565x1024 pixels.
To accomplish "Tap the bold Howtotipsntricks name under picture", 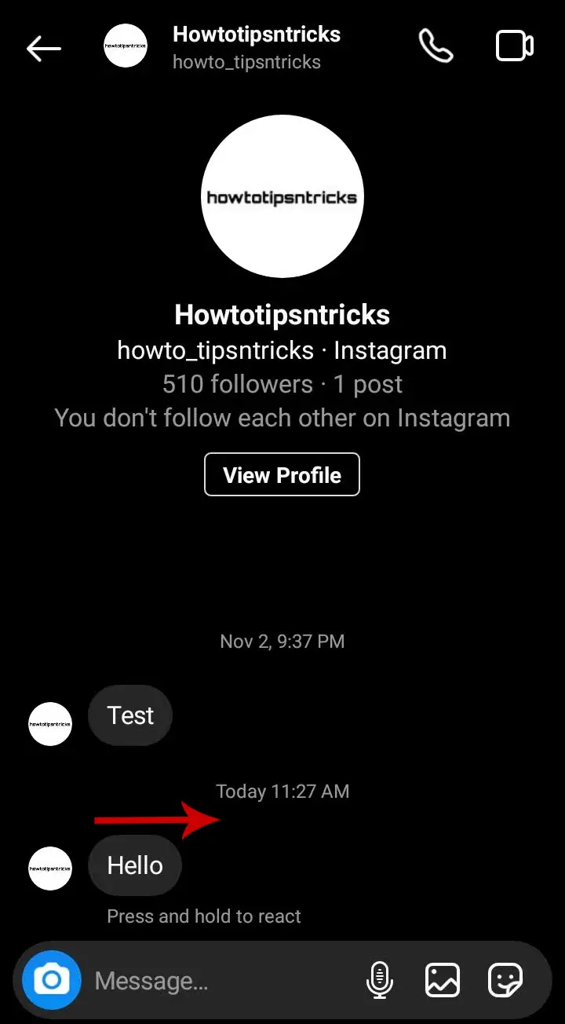I will click(282, 315).
